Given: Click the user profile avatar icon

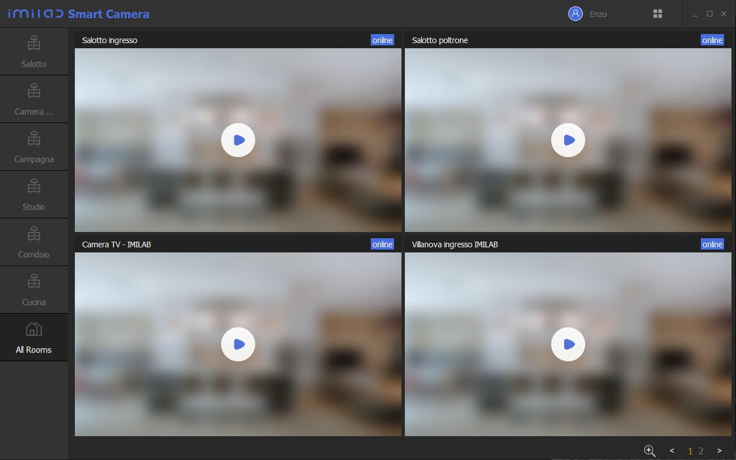Looking at the screenshot, I should point(576,14).
